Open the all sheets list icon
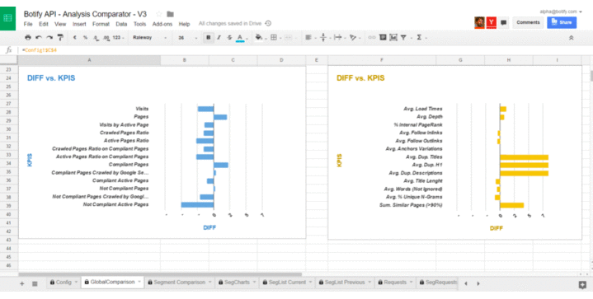 [35, 283]
